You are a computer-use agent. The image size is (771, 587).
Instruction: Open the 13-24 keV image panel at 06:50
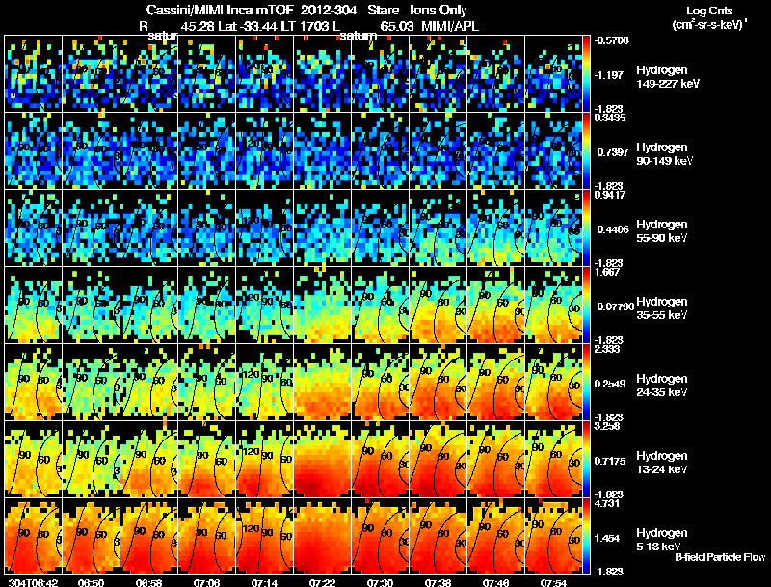91,459
